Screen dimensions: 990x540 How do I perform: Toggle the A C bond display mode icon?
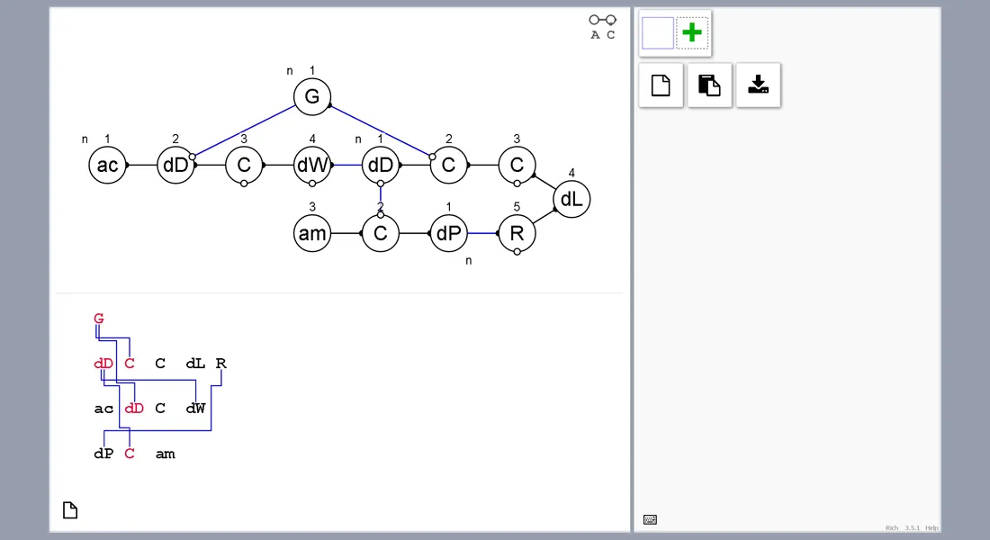pyautogui.click(x=603, y=27)
